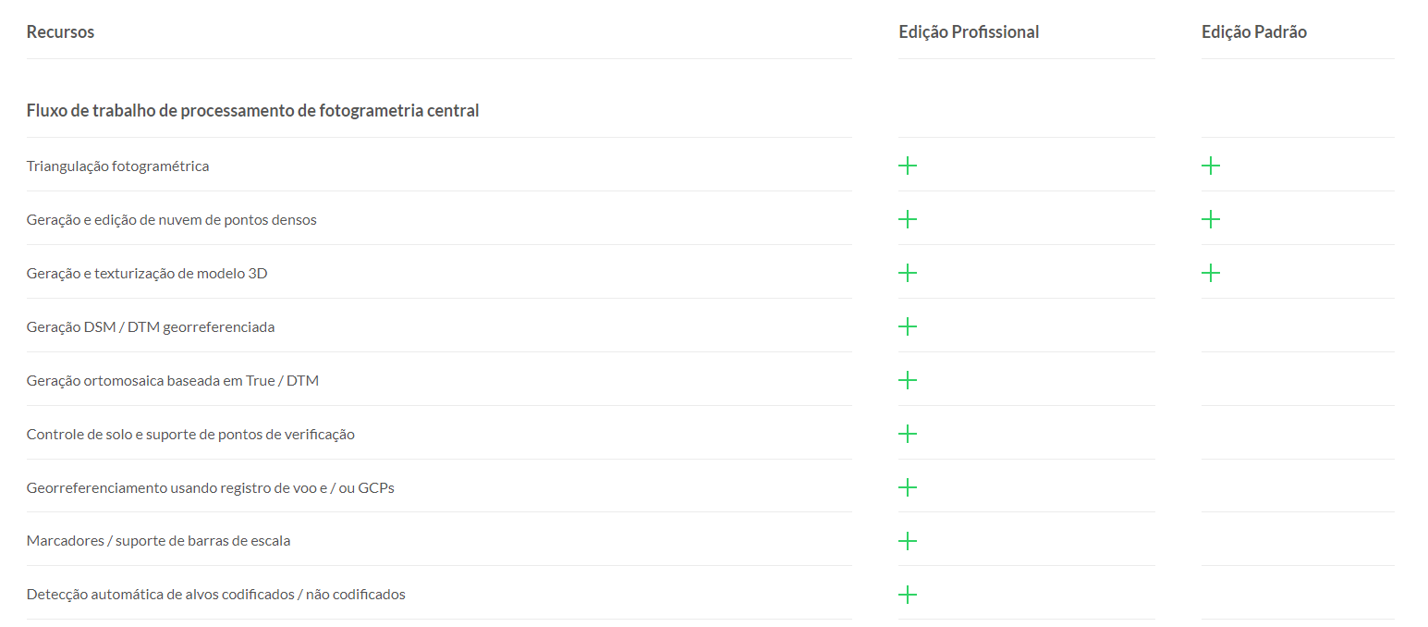Click the Padrão plus for nuvem de pontos densos
Image resolution: width=1428 pixels, height=627 pixels.
[x=1211, y=219]
